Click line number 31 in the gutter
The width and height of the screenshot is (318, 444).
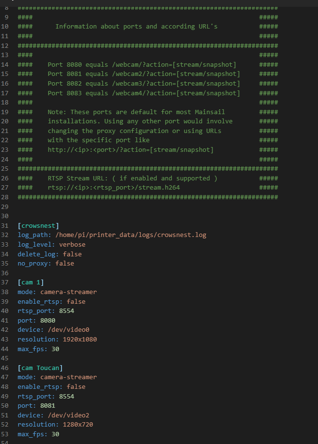[x=7, y=226]
